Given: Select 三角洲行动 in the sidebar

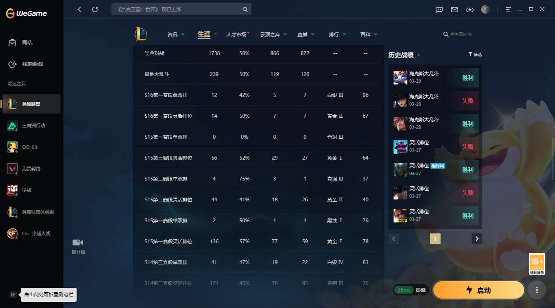Looking at the screenshot, I should coord(31,125).
